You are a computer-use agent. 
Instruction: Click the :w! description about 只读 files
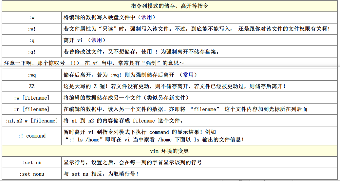[197, 29]
